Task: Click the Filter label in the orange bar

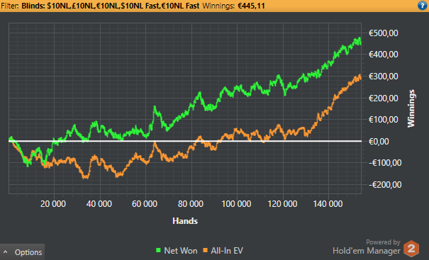Action: (10, 6)
